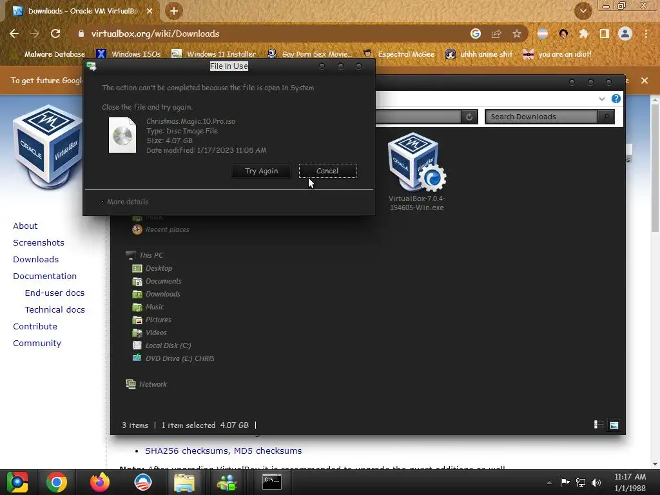This screenshot has height=495, width=660.
Task: Open Chrome extensions puzzle icon
Action: pos(584,34)
